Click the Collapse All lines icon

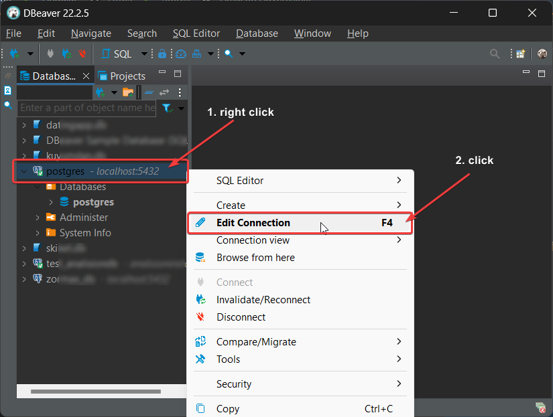pos(149,92)
